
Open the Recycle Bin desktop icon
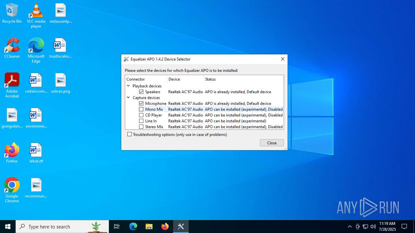[x=12, y=14]
